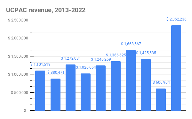This screenshot has width=192, height=119.
Task: Select the $ 1,246,269 data label
Action: click(101, 59)
